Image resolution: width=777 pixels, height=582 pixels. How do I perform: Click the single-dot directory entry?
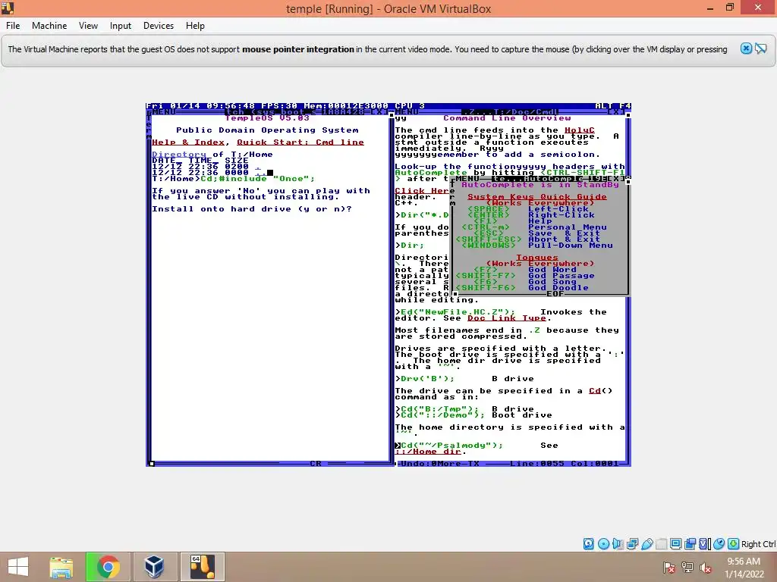point(258,167)
